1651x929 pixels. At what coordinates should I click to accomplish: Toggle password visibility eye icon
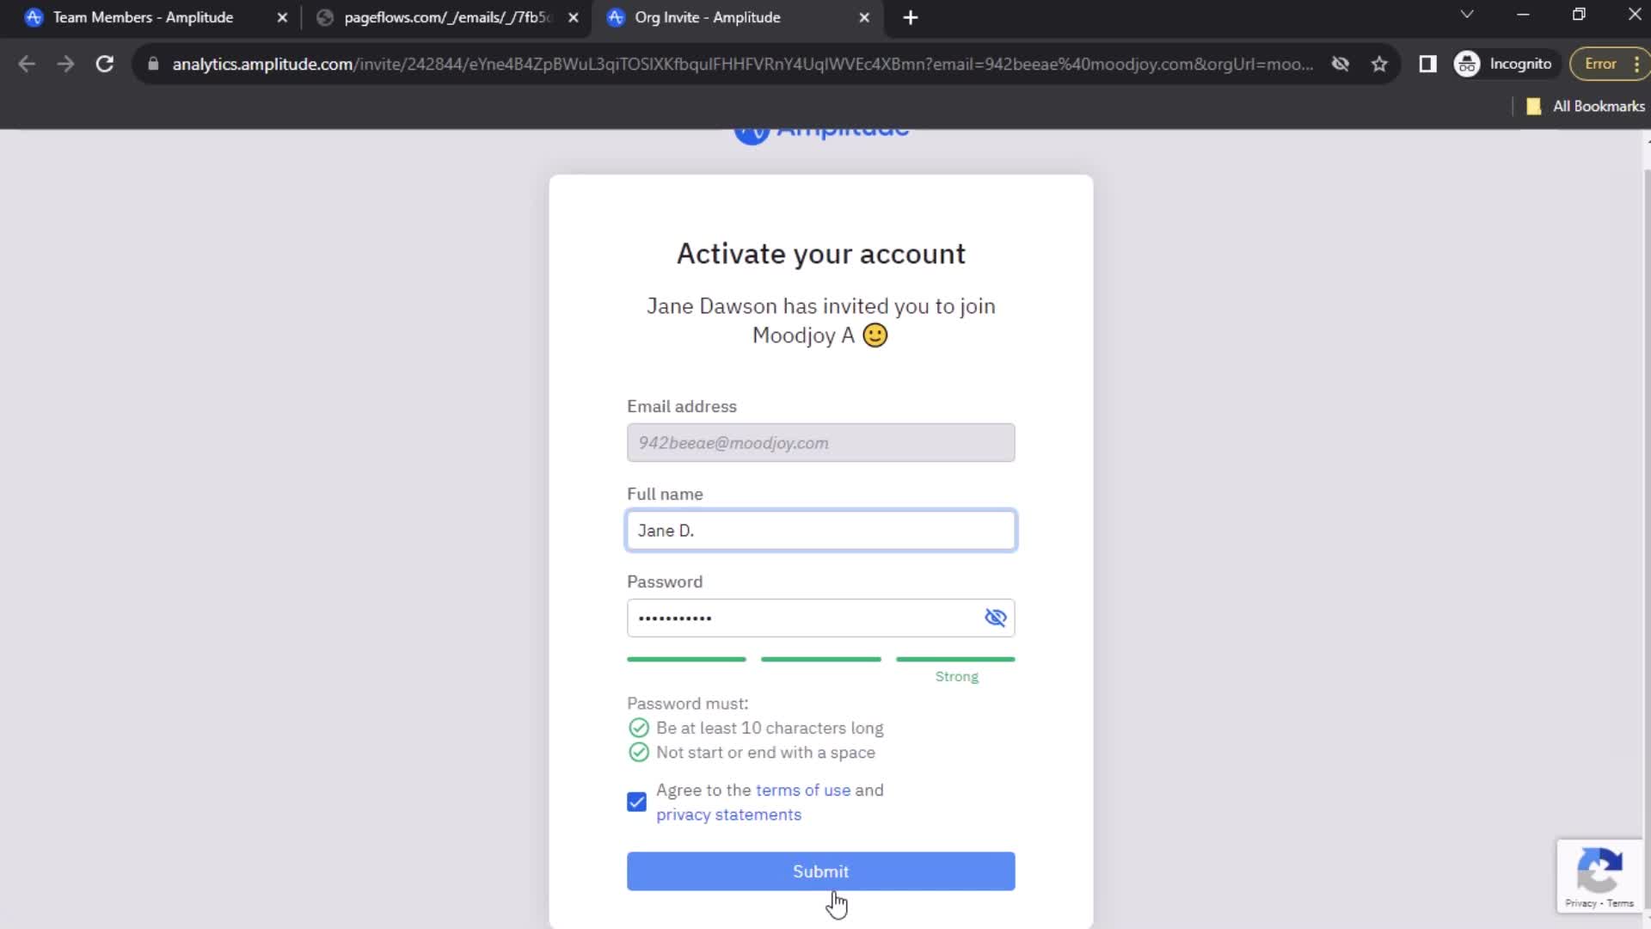click(994, 617)
